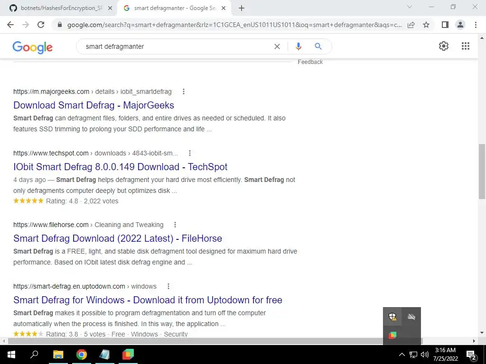This screenshot has width=486, height=364.
Task: Click the scroll-down arrow of page scrollbar
Action: click(x=482, y=333)
